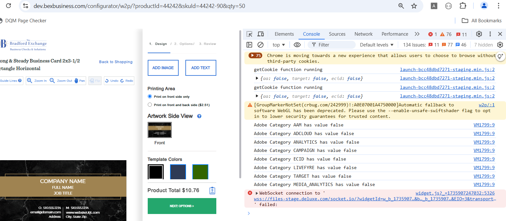506x221 pixels.
Task: Select Print on front side only
Action: point(150,96)
